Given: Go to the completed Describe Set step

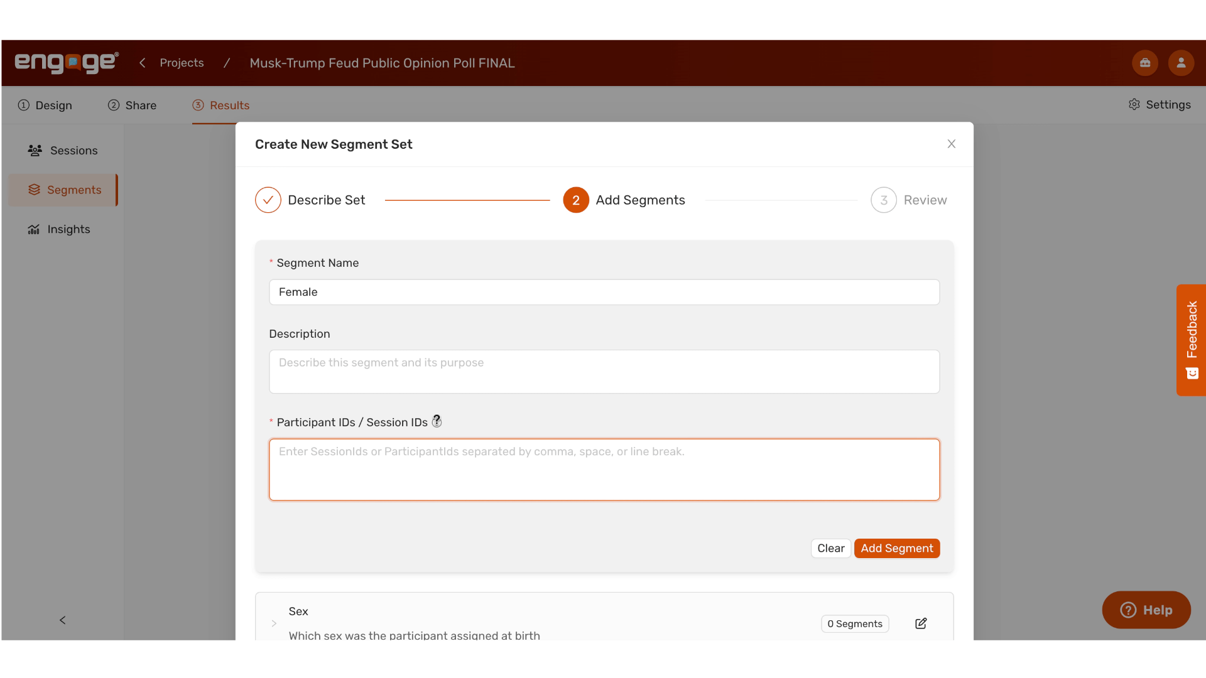Looking at the screenshot, I should (x=310, y=200).
